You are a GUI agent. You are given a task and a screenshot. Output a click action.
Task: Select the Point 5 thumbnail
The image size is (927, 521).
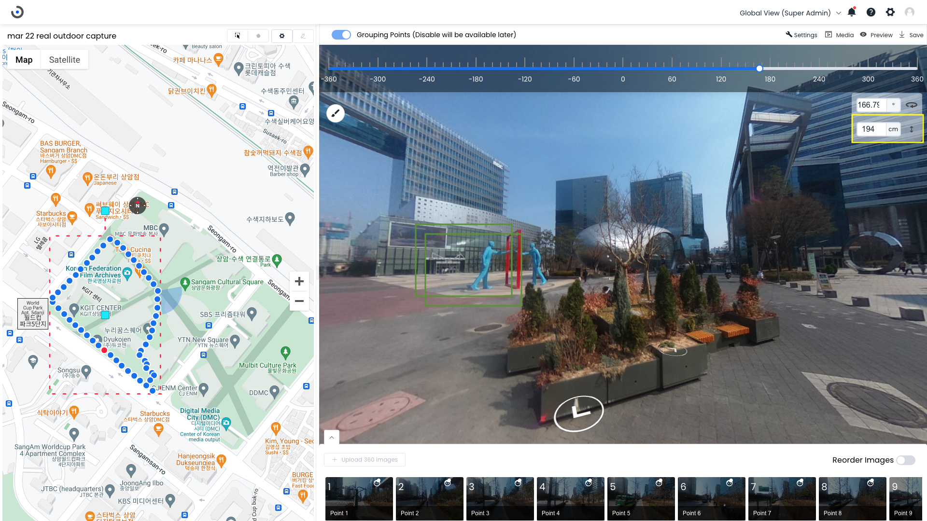pyautogui.click(x=641, y=499)
